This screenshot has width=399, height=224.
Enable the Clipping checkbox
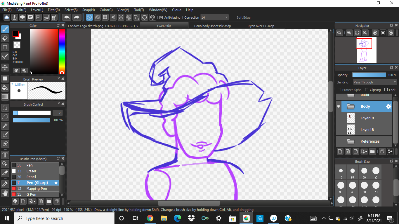tap(367, 90)
